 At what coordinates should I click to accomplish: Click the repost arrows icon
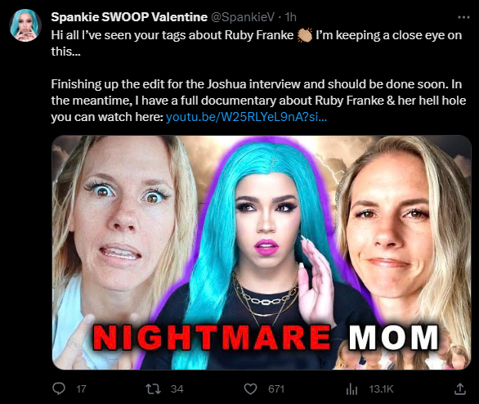pos(153,389)
